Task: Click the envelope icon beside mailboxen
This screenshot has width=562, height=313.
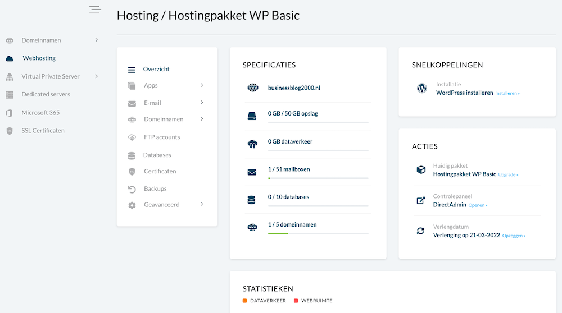Action: [252, 172]
